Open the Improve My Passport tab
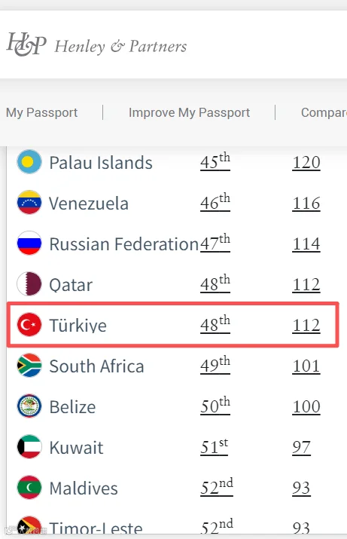The height and width of the screenshot is (539, 347). tap(189, 113)
